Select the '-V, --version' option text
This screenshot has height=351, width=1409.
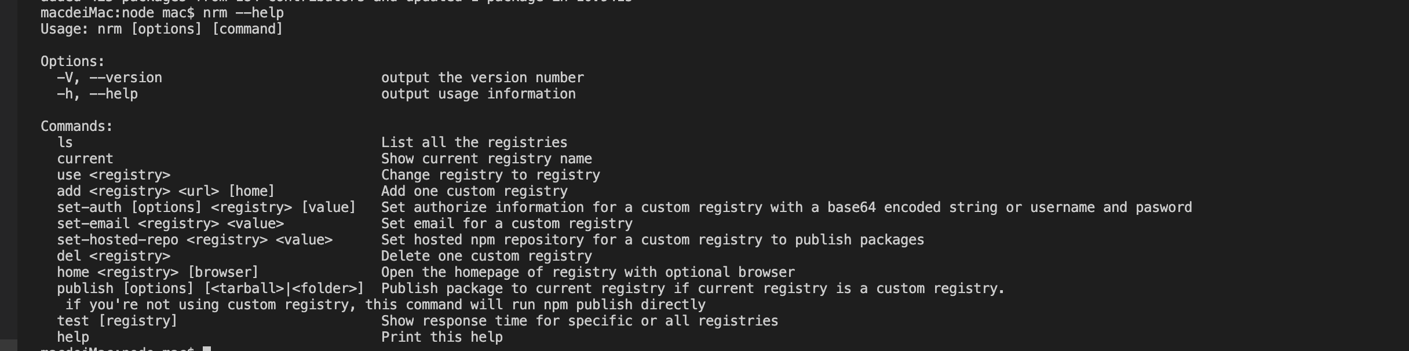pyautogui.click(x=109, y=78)
